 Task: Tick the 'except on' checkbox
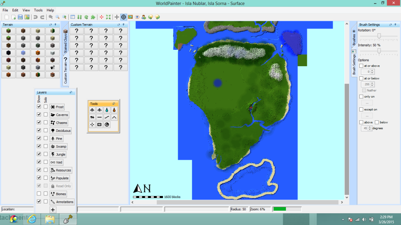pos(361,109)
